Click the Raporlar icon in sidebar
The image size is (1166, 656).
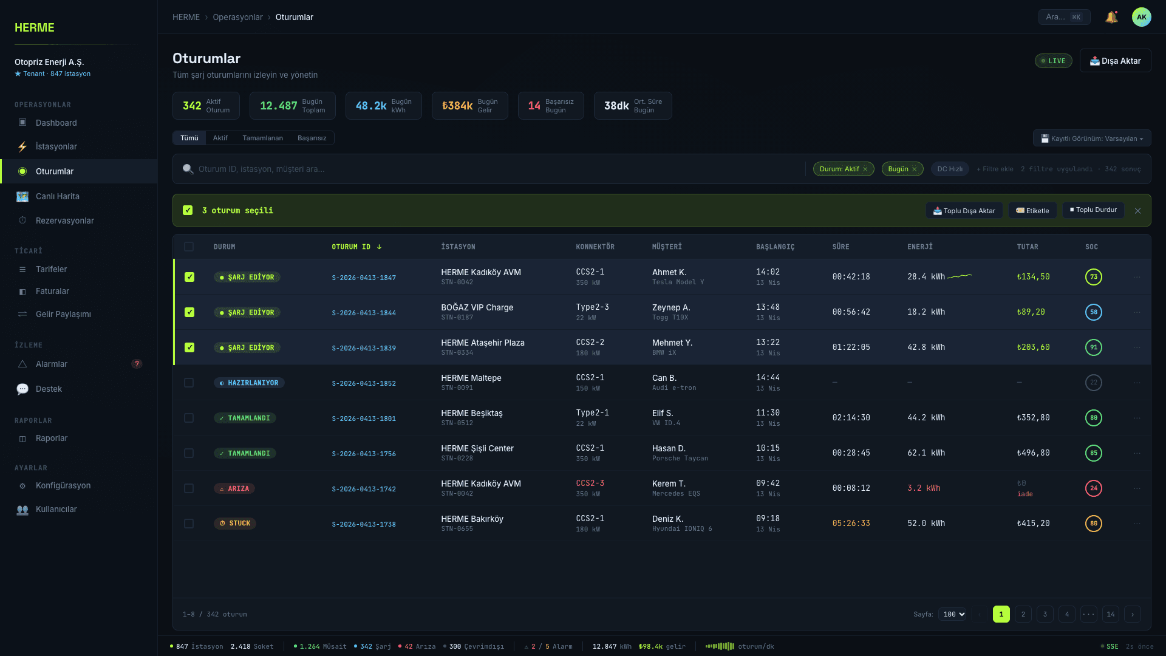(x=22, y=439)
